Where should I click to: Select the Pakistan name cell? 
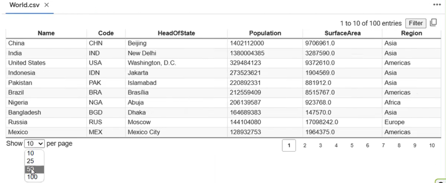[46, 83]
